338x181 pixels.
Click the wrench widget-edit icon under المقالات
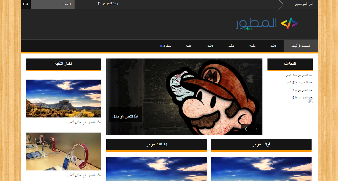pyautogui.click(x=311, y=100)
